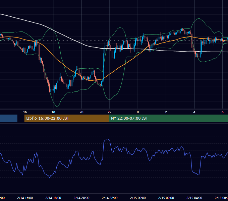
Task: Click the 2/14 18:00 date label
Action: (53, 198)
